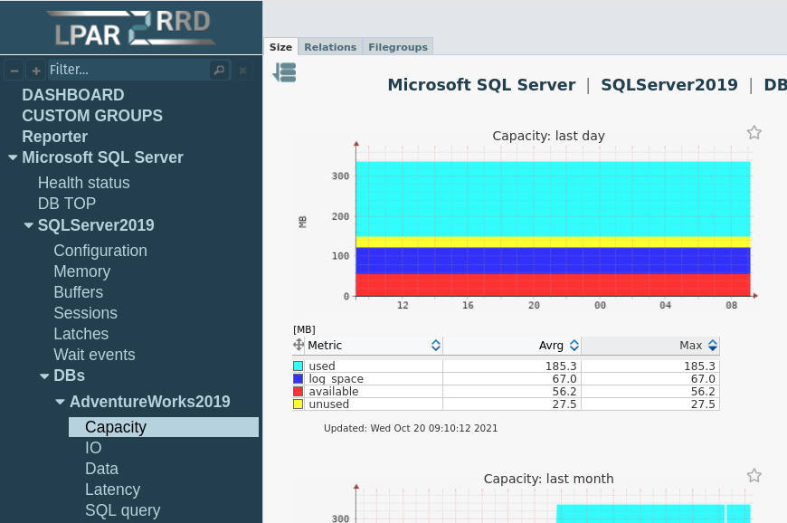
Task: Click the LPAR2RRD logo
Action: 130,27
